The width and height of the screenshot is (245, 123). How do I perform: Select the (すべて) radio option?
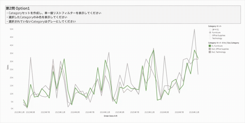[210, 30]
